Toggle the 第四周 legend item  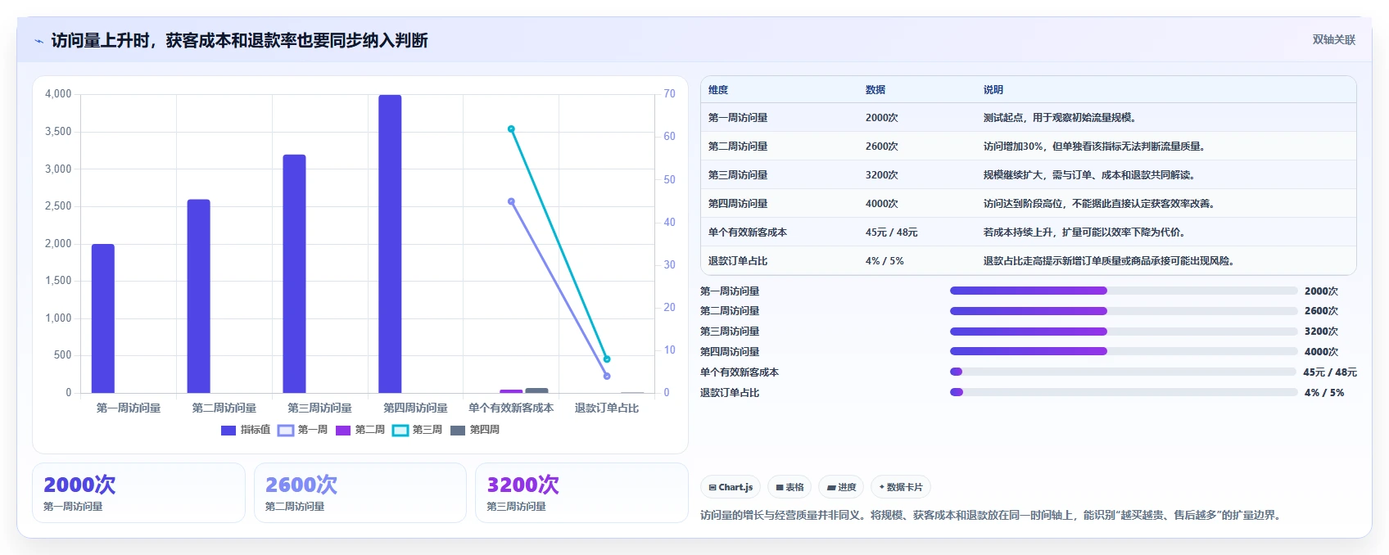[x=475, y=430]
